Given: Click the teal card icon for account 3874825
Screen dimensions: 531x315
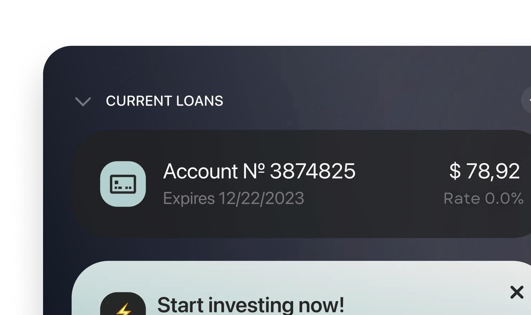Looking at the screenshot, I should click(123, 184).
